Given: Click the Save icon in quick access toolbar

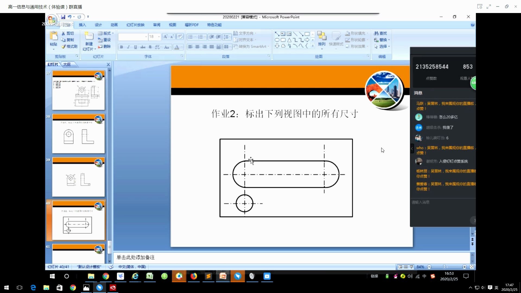Looking at the screenshot, I should click(x=63, y=17).
